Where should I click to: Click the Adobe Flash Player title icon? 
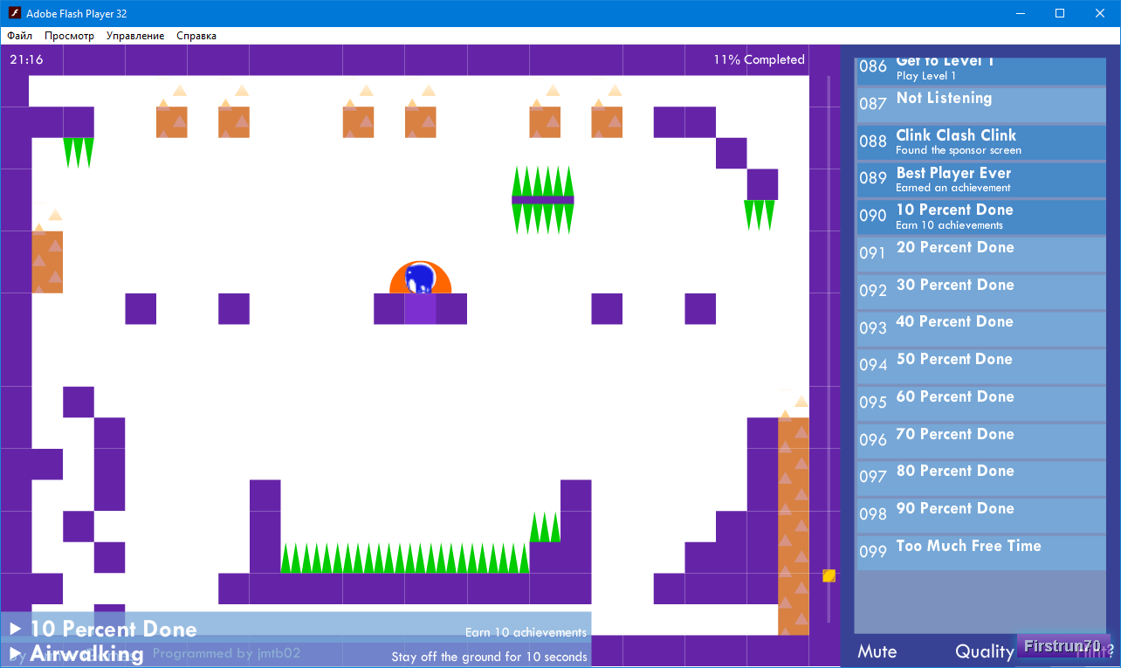(15, 13)
